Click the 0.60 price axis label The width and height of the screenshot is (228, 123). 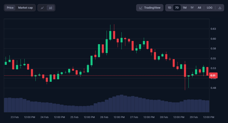pyautogui.click(x=213, y=39)
